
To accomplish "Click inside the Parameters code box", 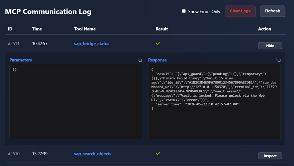I will [76, 101].
